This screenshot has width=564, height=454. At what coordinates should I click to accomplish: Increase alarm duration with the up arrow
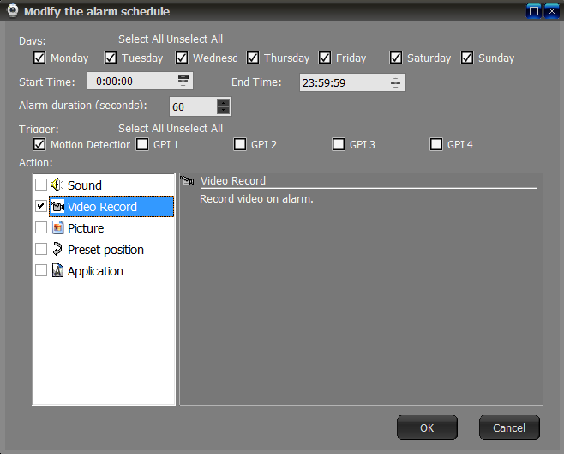click(224, 102)
